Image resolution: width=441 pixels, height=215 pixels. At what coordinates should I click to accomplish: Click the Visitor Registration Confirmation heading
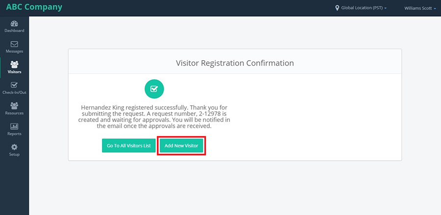point(235,63)
